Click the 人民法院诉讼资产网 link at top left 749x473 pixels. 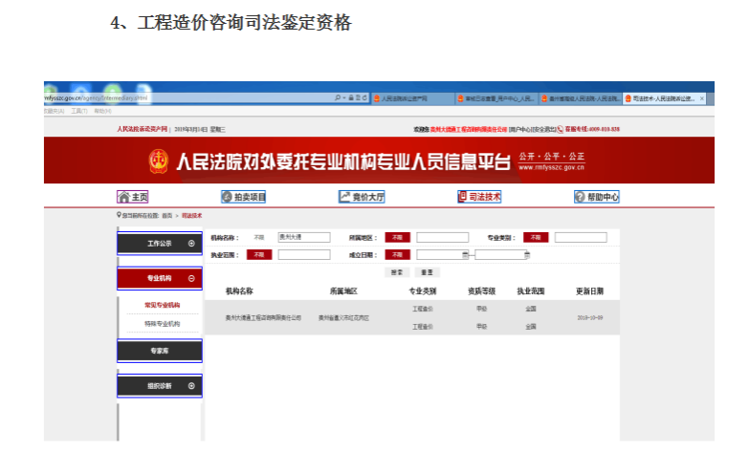click(x=143, y=129)
